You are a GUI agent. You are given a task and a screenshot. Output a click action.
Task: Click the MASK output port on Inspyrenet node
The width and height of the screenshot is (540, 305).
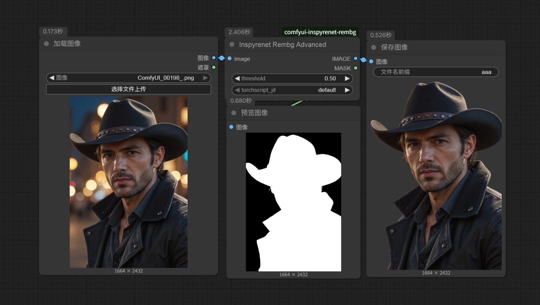coord(355,68)
